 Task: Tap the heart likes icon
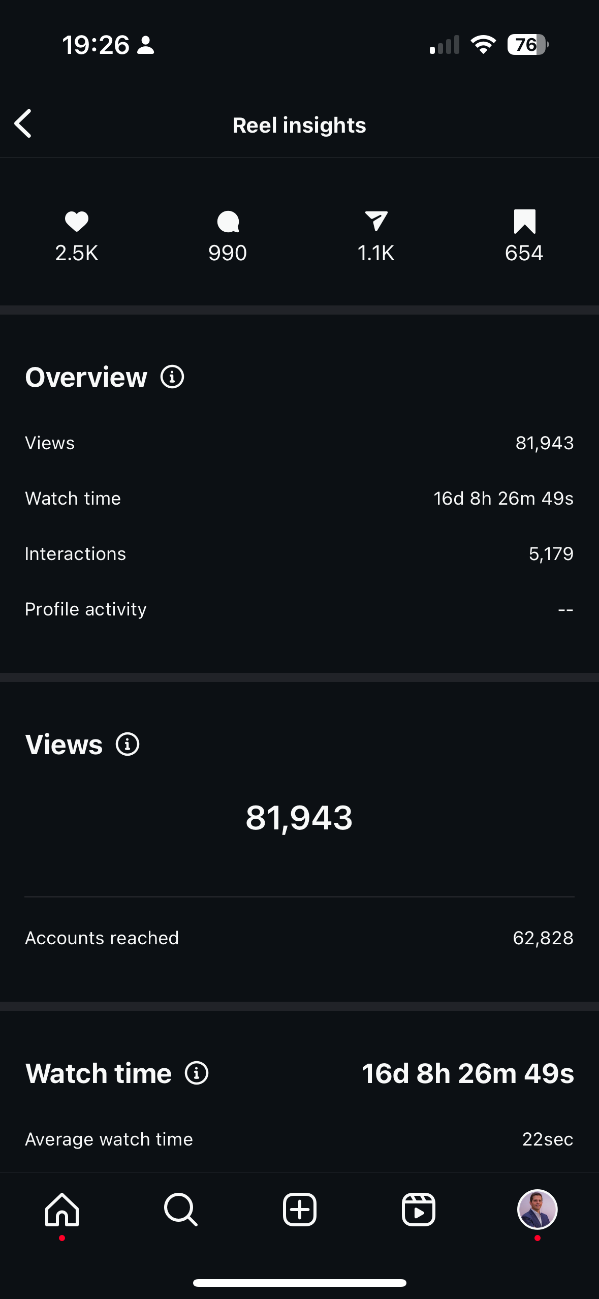77,222
